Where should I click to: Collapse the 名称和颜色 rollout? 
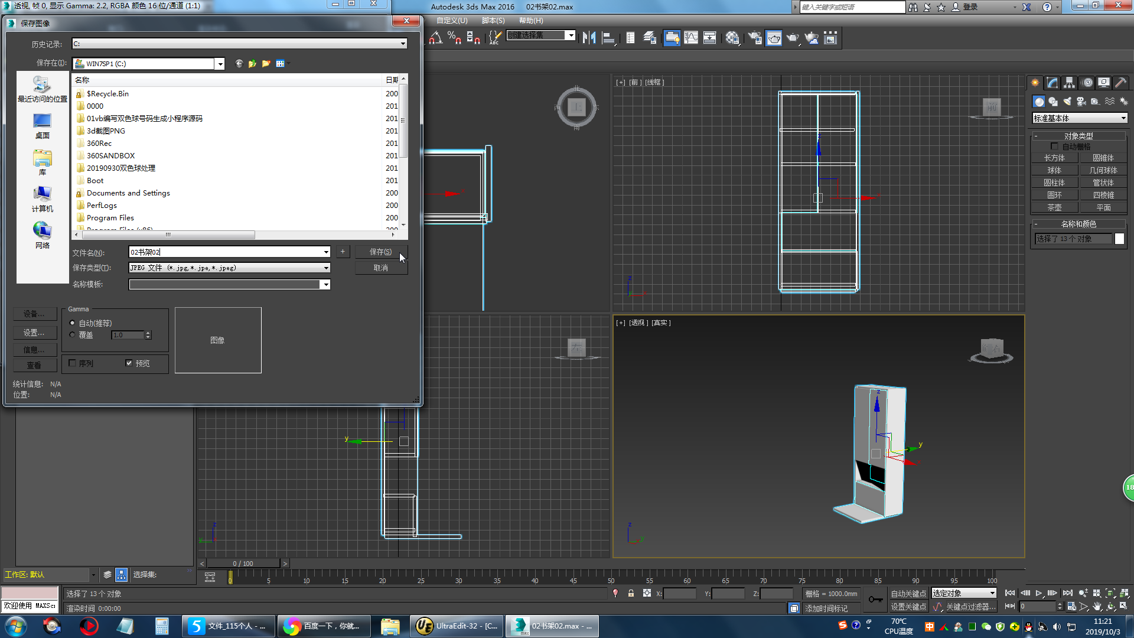coord(1078,224)
